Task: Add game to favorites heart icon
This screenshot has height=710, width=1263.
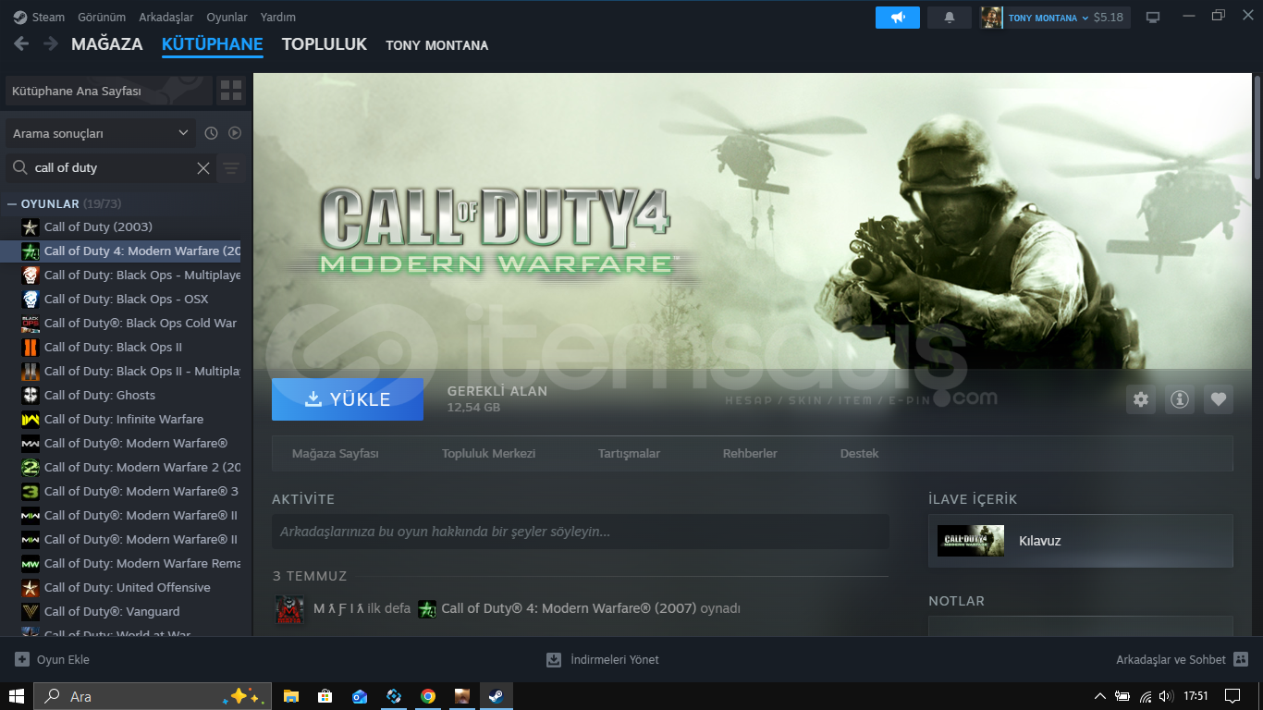Action: pos(1218,399)
